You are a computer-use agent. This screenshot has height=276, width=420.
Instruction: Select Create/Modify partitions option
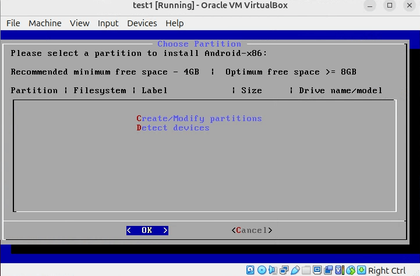[199, 118]
